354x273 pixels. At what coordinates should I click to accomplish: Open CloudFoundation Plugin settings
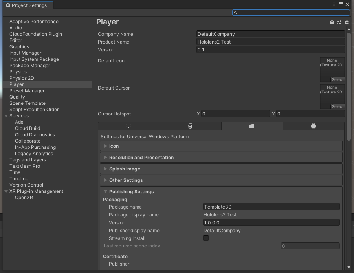(x=36, y=34)
